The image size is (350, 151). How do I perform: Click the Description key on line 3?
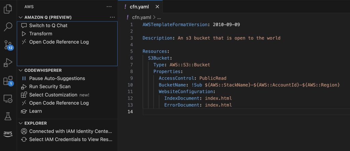[157, 38]
